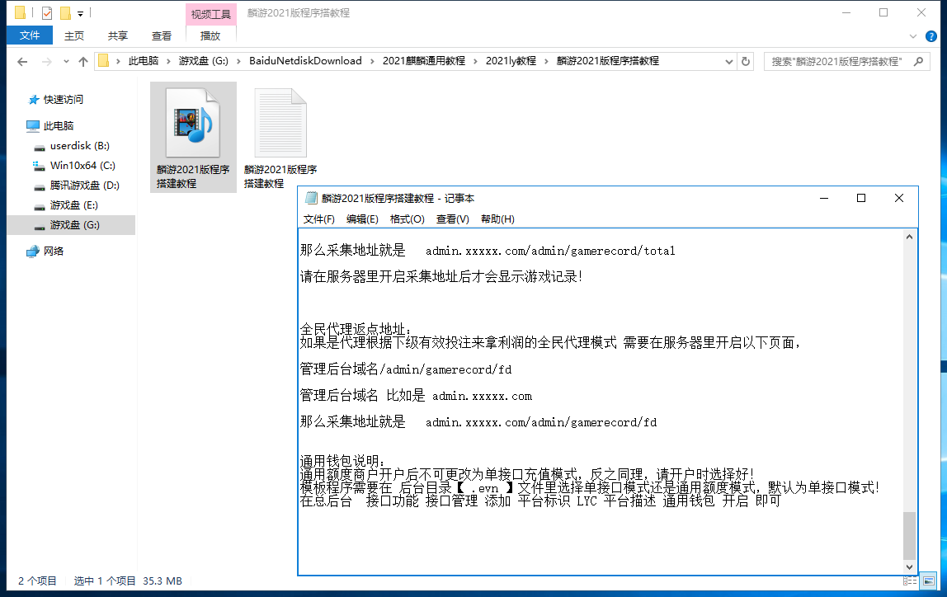Viewport: 947px width, 597px height.
Task: Click the blue Help question mark icon
Action: [x=931, y=36]
